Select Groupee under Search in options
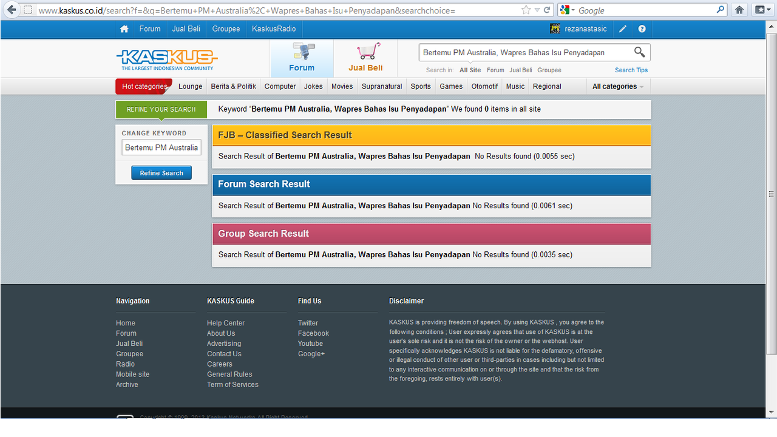 pos(549,70)
